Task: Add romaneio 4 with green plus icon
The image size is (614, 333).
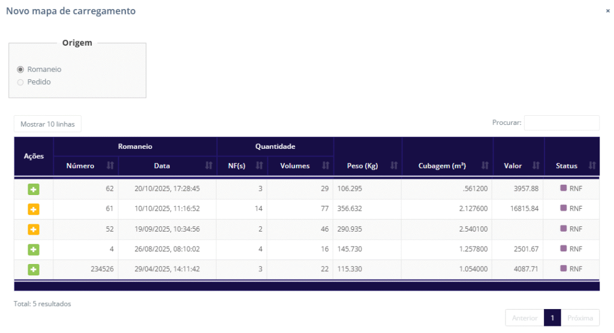Action: pyautogui.click(x=34, y=249)
